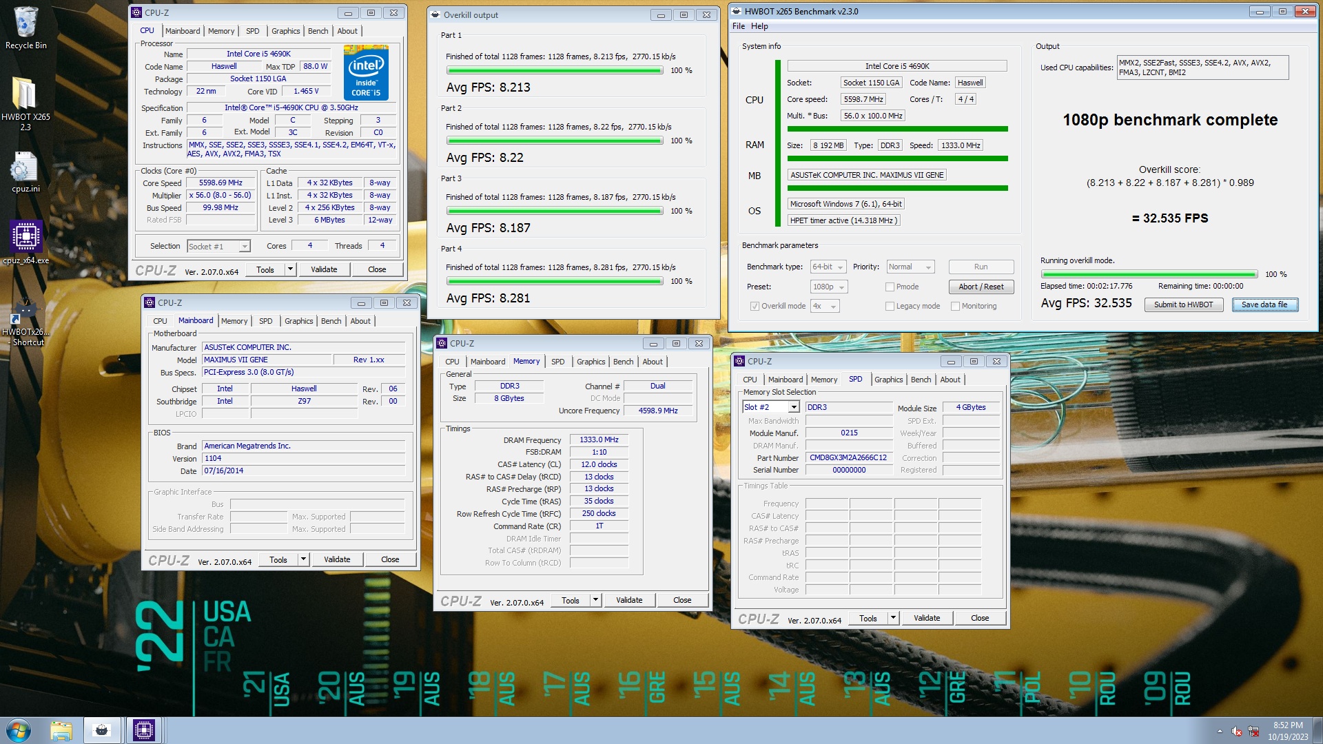
Task: Click the CPU-Z title icon in the CPU window
Action: 136,12
